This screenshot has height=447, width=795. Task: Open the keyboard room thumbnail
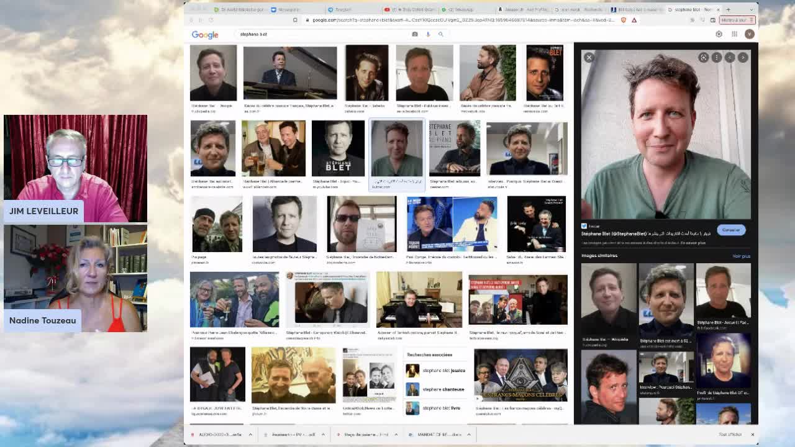[x=419, y=300]
